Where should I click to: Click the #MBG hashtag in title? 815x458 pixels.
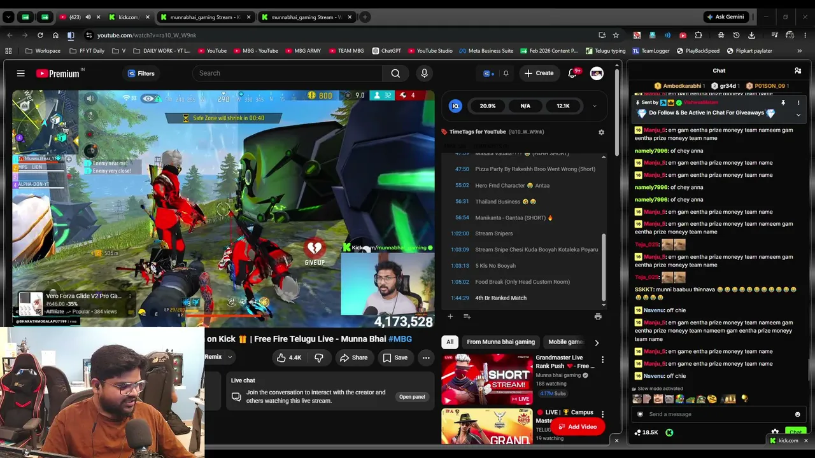pyautogui.click(x=400, y=339)
